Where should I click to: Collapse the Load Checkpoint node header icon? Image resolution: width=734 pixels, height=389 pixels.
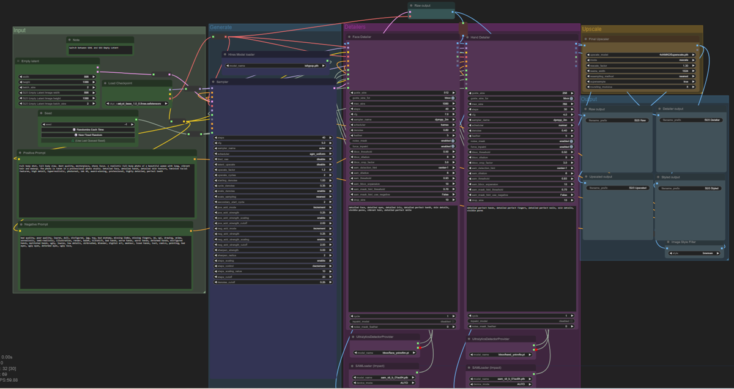[x=105, y=83]
